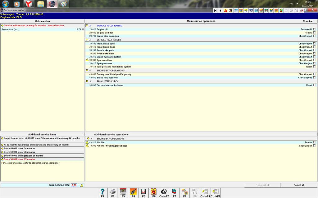The width and height of the screenshot is (318, 198).
Task: Check Tyre pressure monitoring system Reset box
Action: [314, 67]
